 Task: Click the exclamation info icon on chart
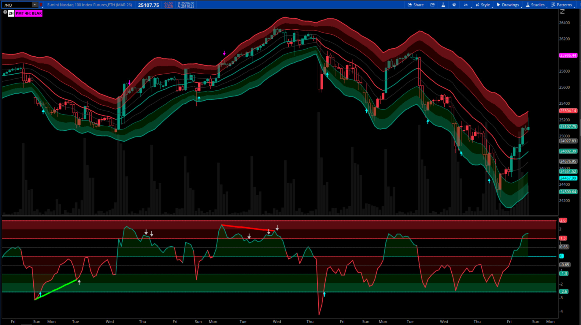5,13
